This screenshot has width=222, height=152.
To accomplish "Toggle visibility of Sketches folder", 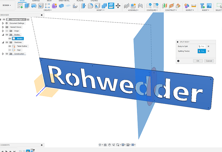I will [x=7, y=42].
